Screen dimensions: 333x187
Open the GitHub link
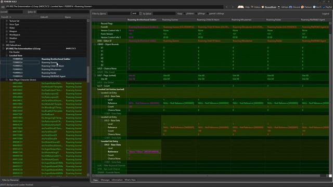pyautogui.click(x=283, y=7)
